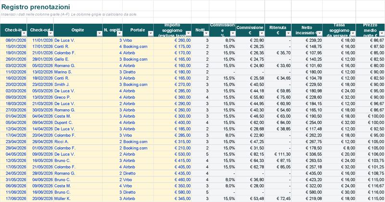Select tourist tax cell € 8,00
Image resolution: width=385 pixels, height=202 pixels.
click(339, 148)
